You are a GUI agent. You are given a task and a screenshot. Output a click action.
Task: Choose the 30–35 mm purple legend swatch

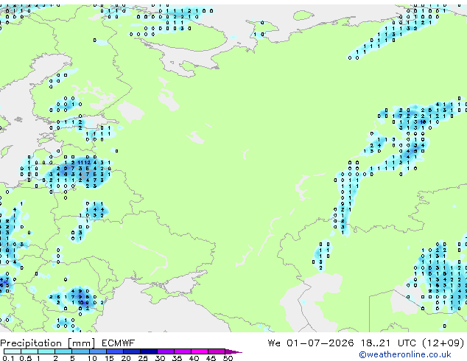tap(166, 351)
